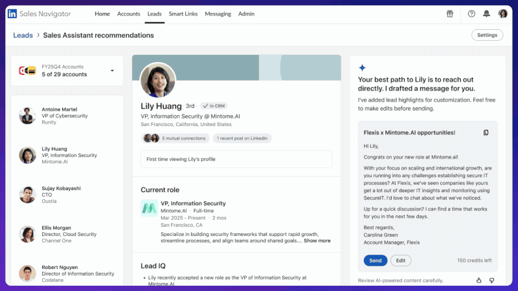The height and width of the screenshot is (291, 518).
Task: Open the notifications bell
Action: tap(486, 14)
